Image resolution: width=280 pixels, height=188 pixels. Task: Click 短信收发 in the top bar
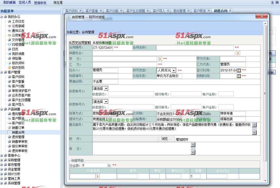click(x=40, y=3)
